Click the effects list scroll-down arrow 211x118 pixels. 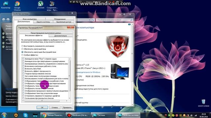coord(70,98)
